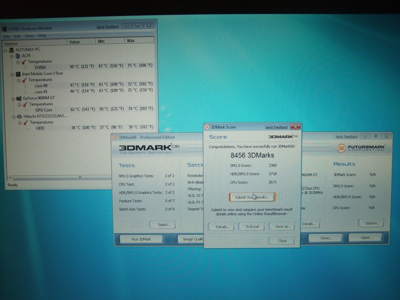The height and width of the screenshot is (300, 400).
Task: Click the hard drive icon for Hitachi HTS723232L9A3
Action: (20, 116)
